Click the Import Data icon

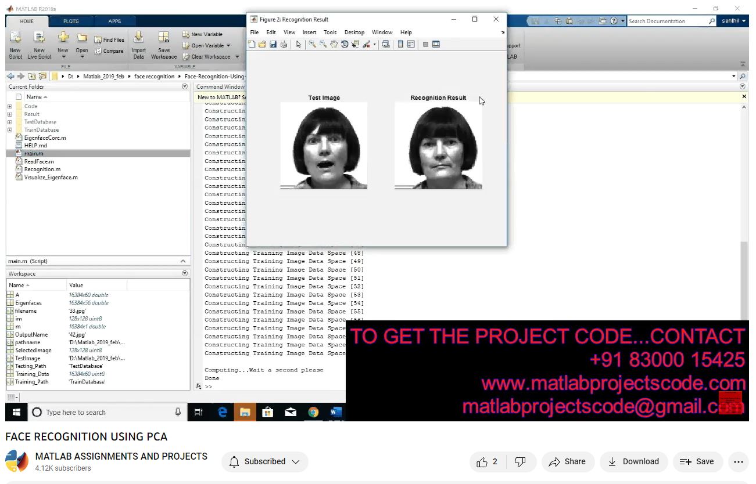[x=139, y=44]
